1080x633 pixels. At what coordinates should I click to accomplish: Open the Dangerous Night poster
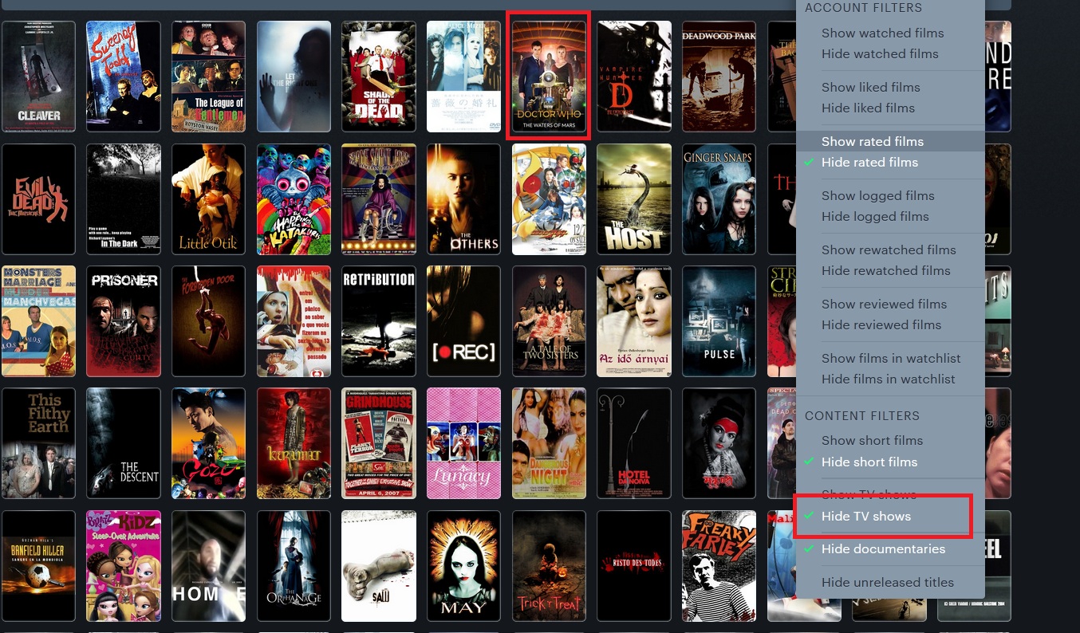(x=549, y=444)
